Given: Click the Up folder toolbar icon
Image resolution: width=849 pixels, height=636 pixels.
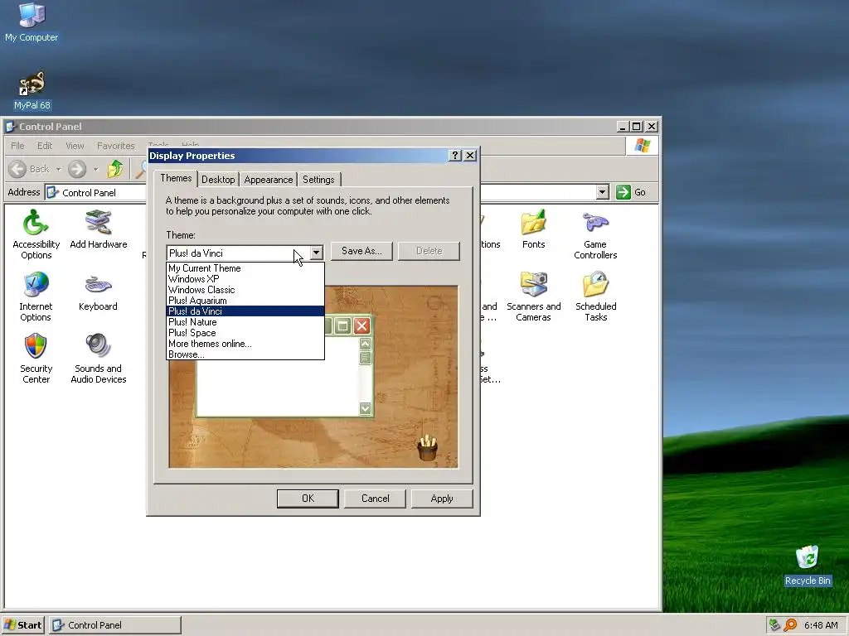Looking at the screenshot, I should coord(114,169).
